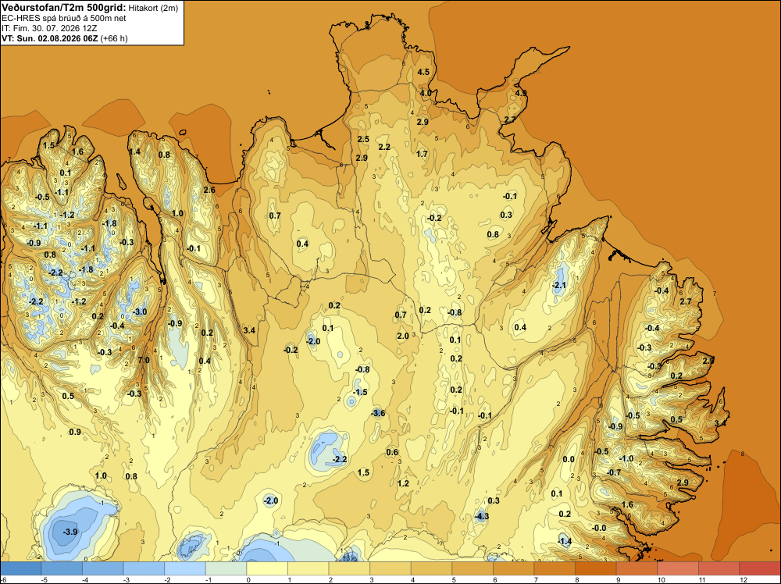Click the 4.0 temperature value
Viewport: 781px width, 584px height.
[426, 93]
